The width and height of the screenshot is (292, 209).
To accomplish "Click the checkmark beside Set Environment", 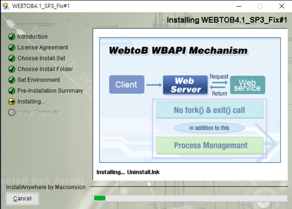I will click(12, 80).
